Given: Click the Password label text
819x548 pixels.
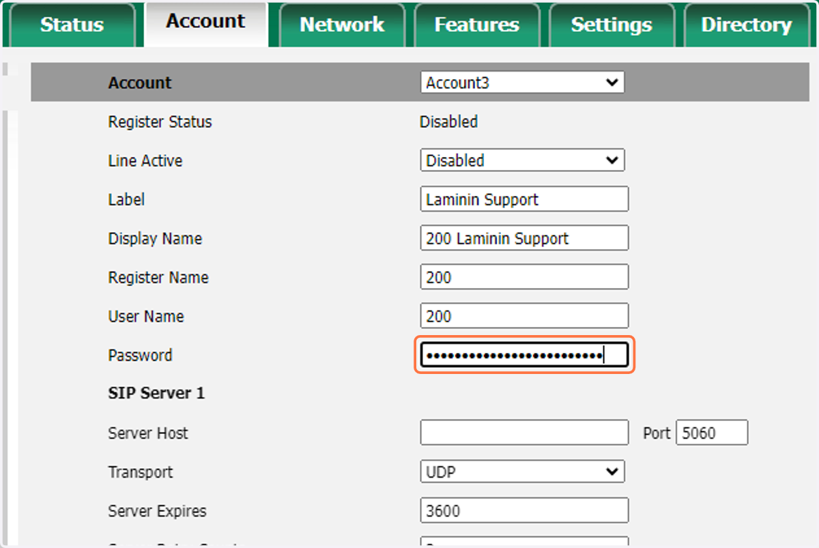Looking at the screenshot, I should pyautogui.click(x=140, y=356).
